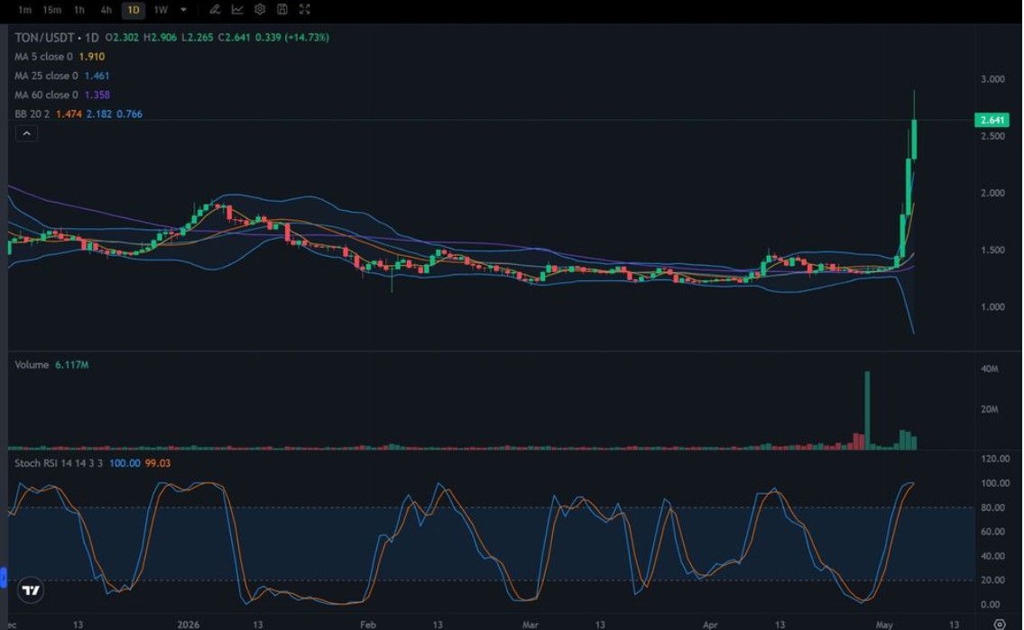Open the more timeframes dropdown arrow
The width and height of the screenshot is (1024, 630).
[x=183, y=10]
